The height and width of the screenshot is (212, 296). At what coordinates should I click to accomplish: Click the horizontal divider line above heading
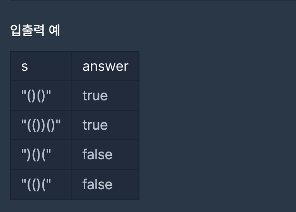pos(153,0)
